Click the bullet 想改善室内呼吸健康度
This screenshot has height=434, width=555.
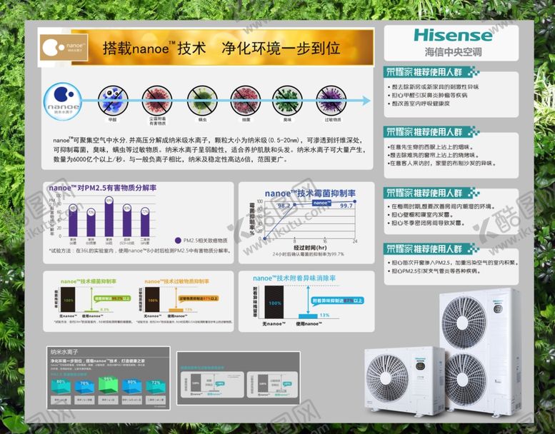tap(419, 104)
